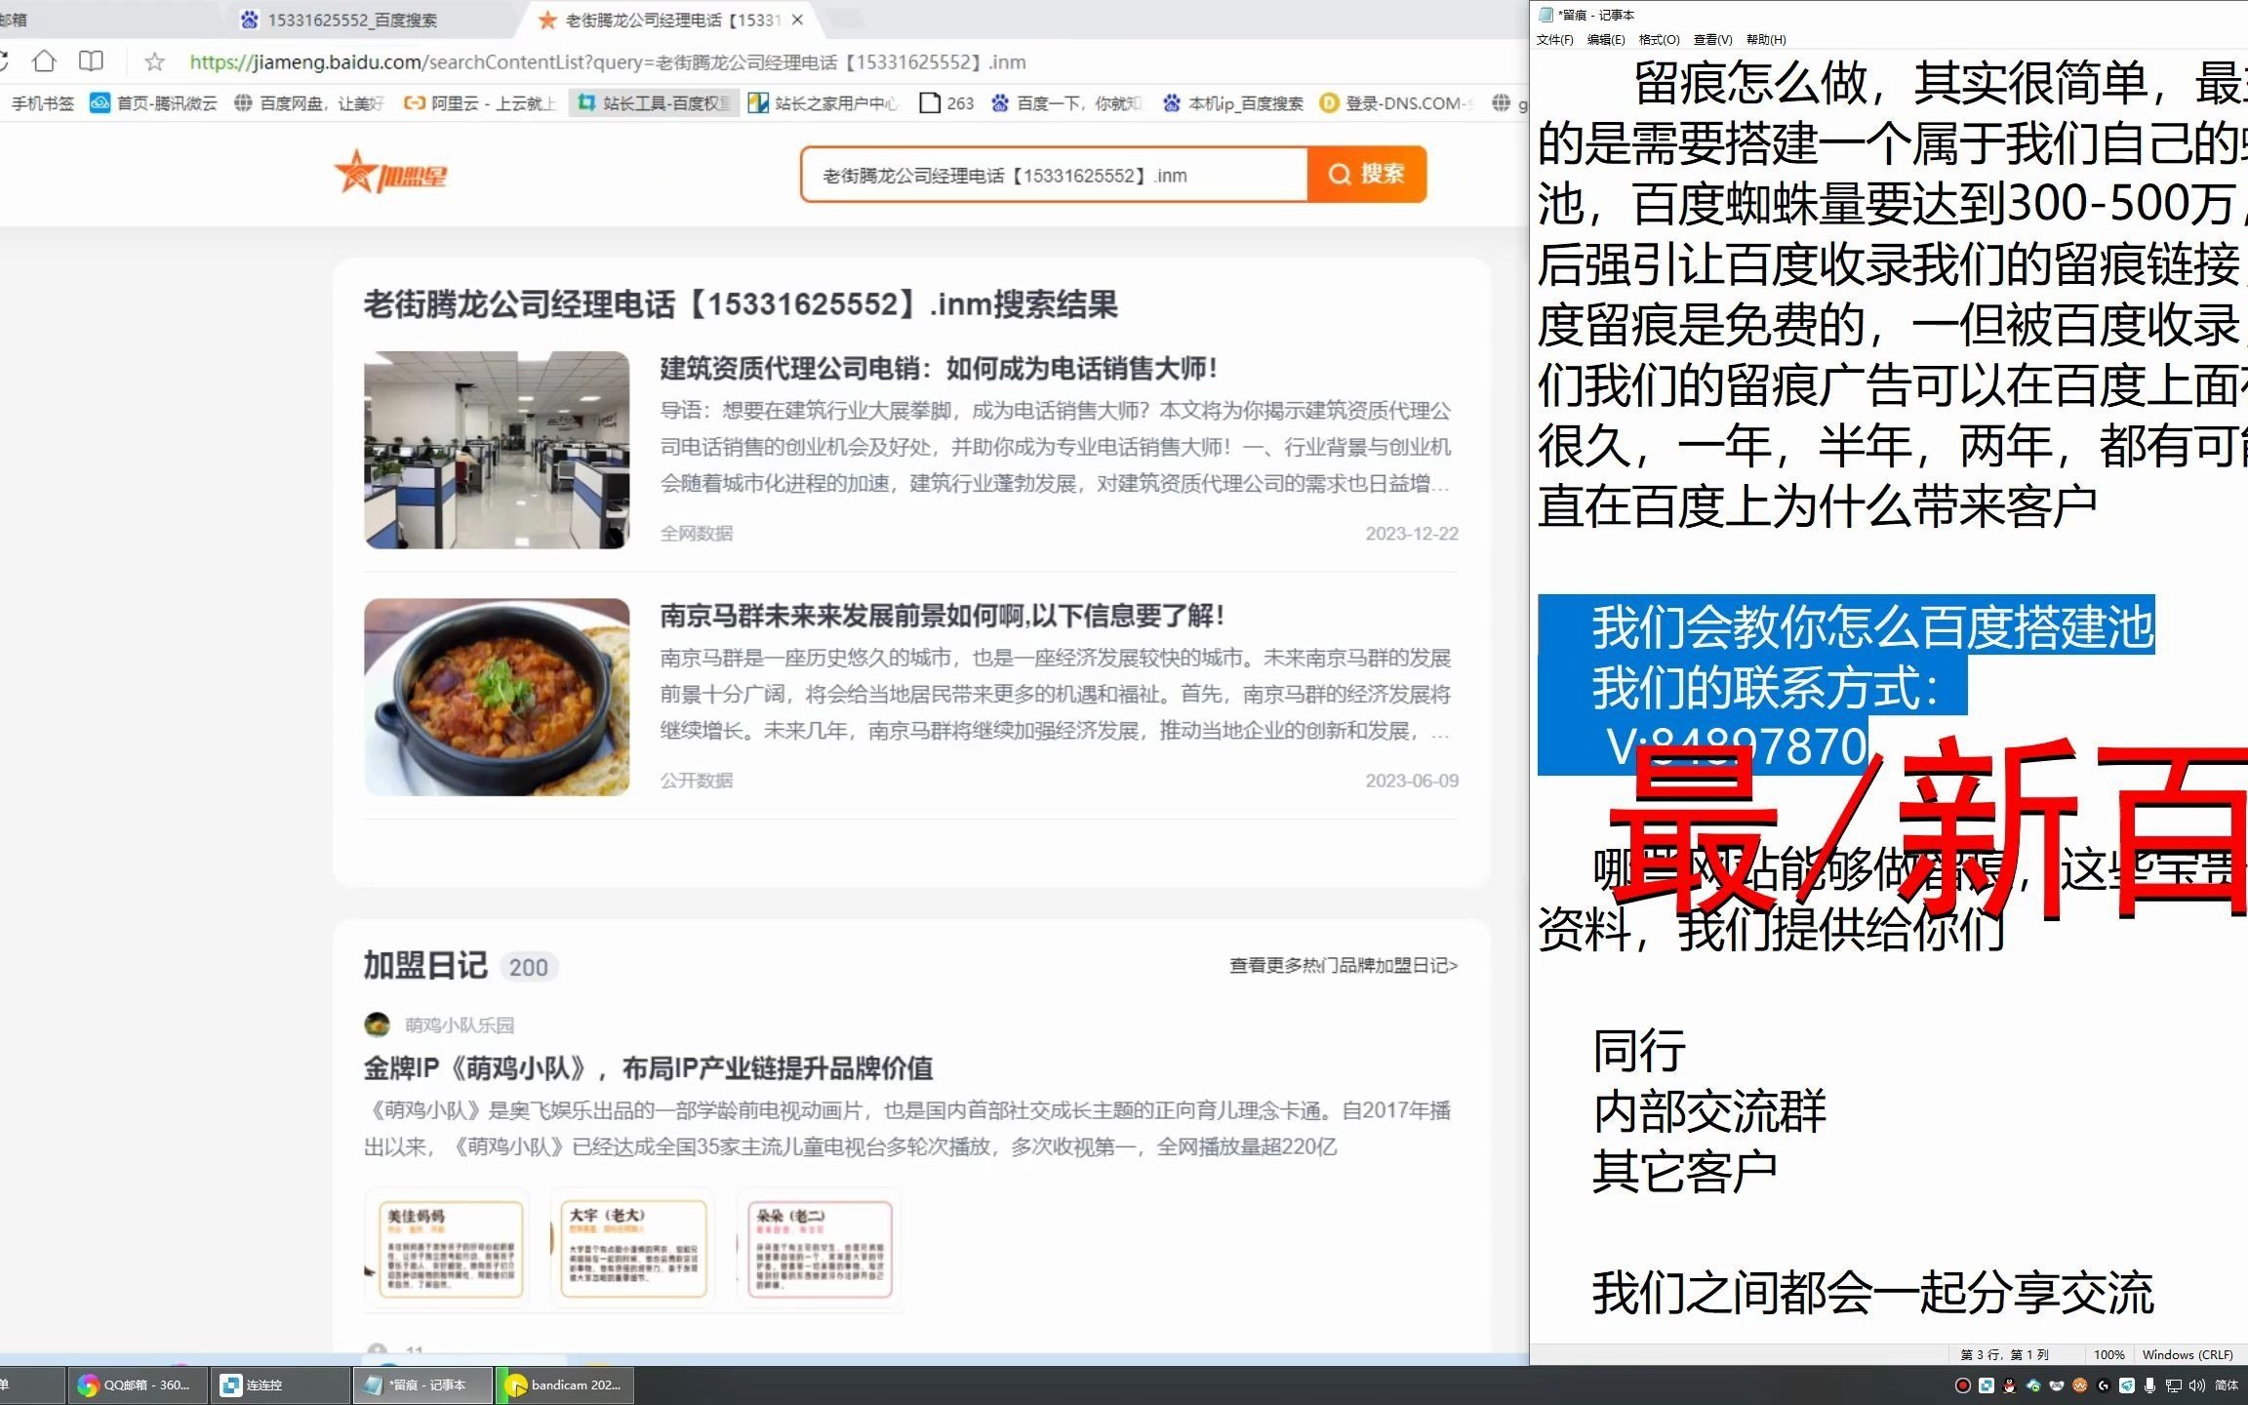This screenshot has height=1405, width=2248.
Task: Open 连连控 taskbar item
Action: click(280, 1385)
